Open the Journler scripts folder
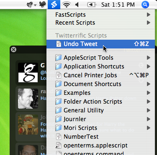 pos(100,119)
